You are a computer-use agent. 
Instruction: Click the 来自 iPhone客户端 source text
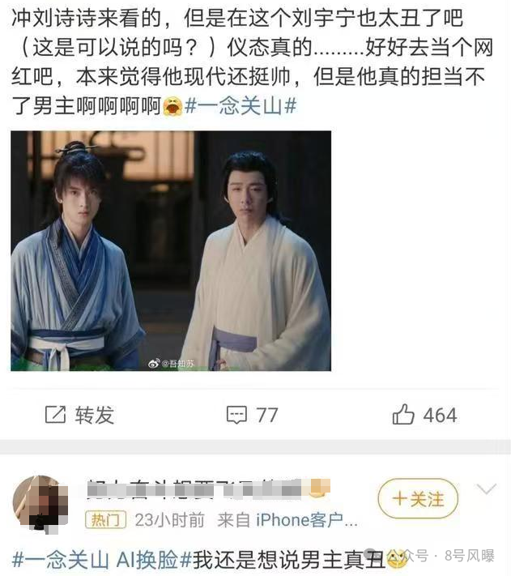coord(287,520)
